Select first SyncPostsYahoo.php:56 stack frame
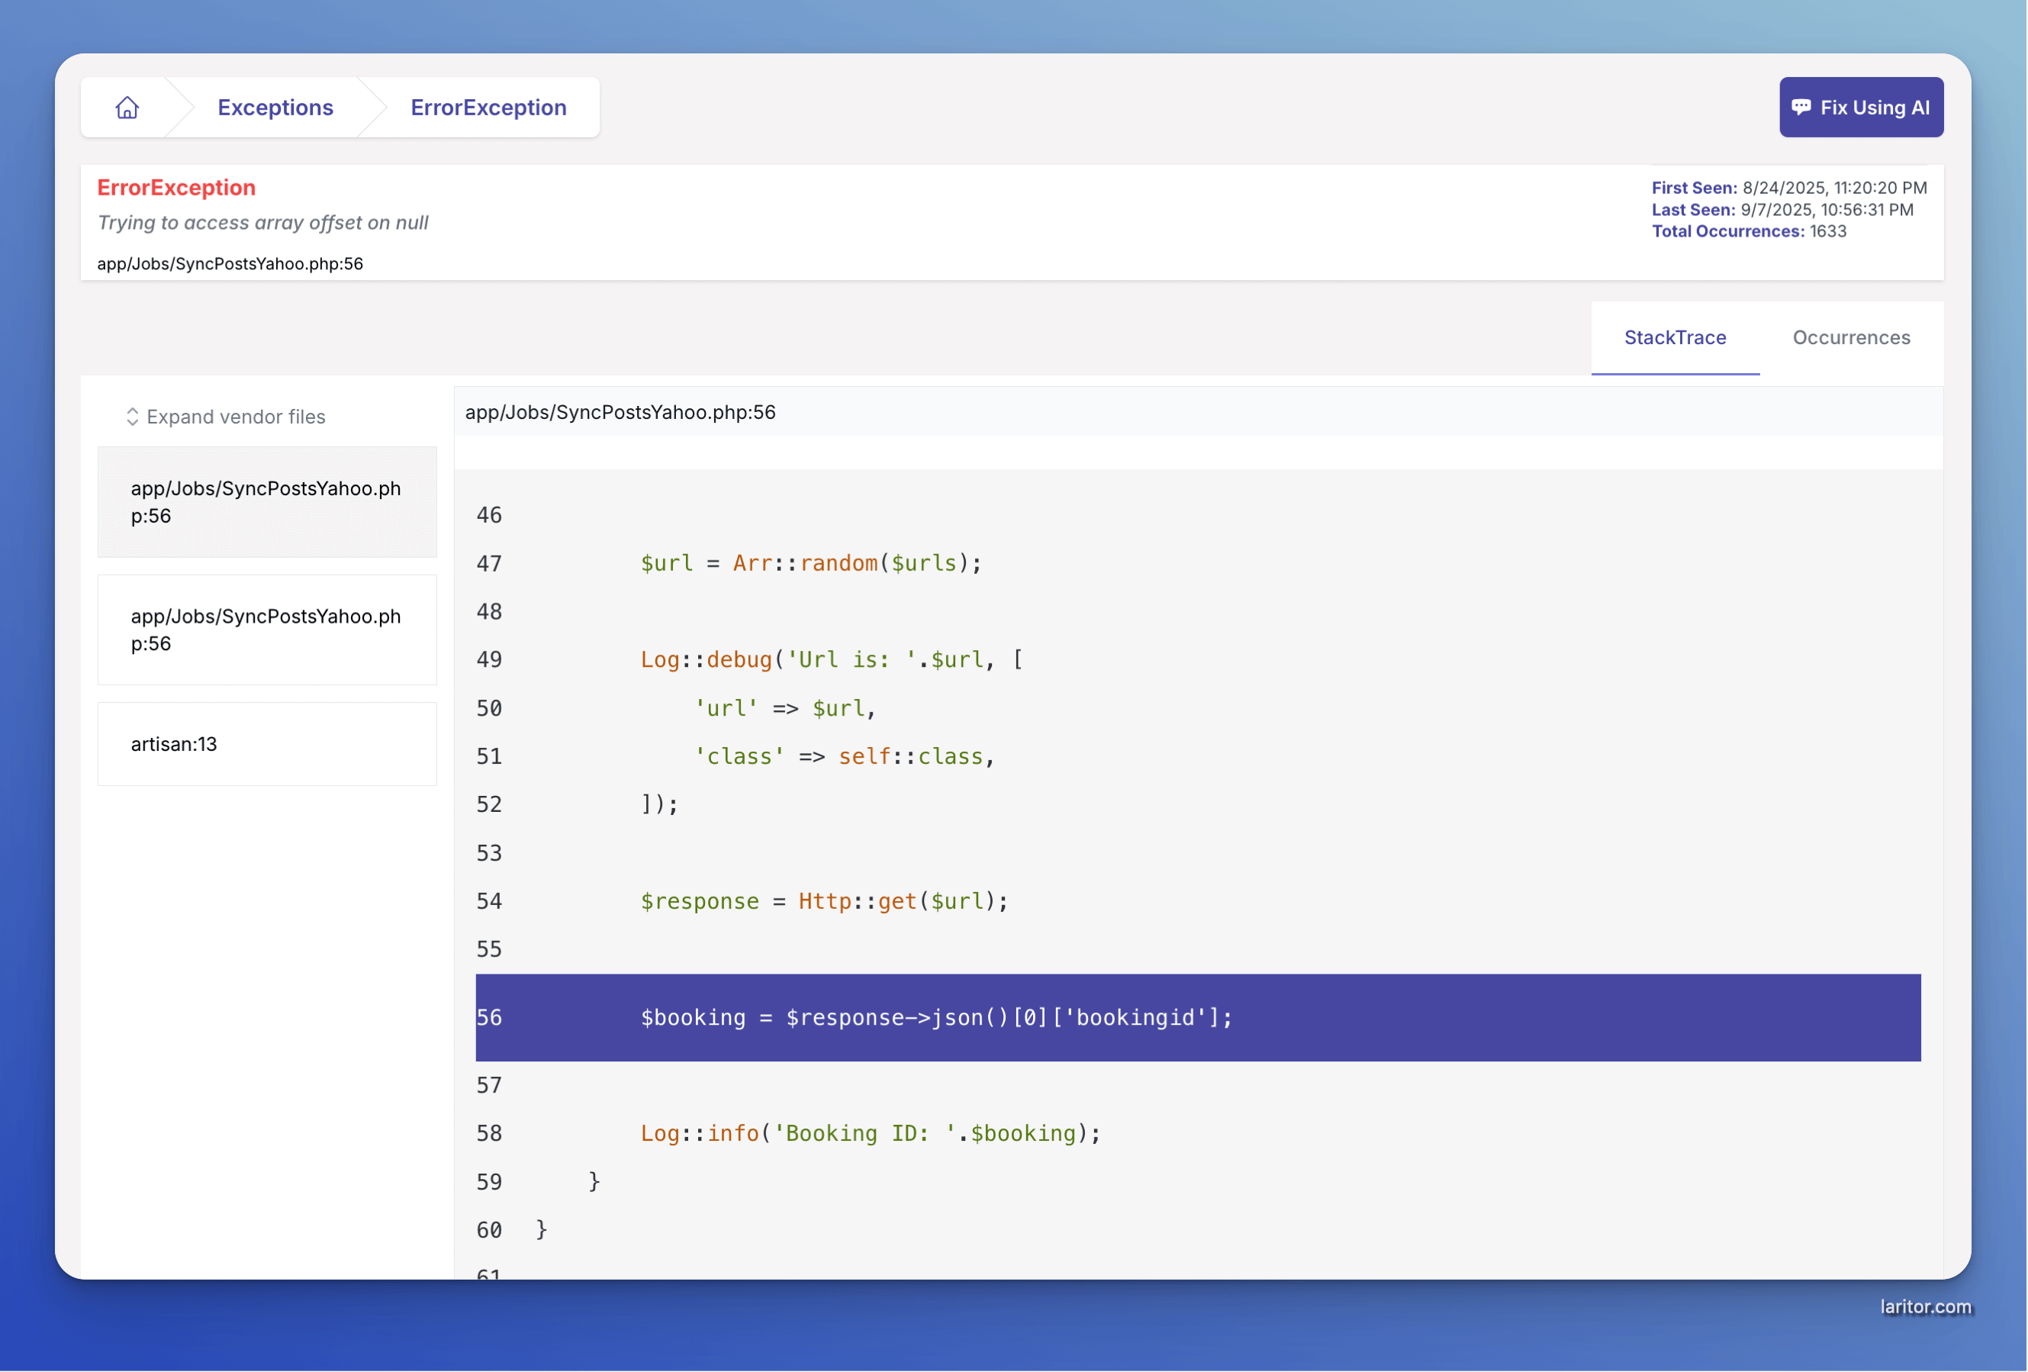The image size is (2028, 1372). (266, 502)
